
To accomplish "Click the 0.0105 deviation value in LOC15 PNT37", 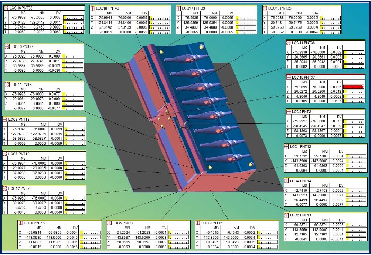I will (x=336, y=87).
